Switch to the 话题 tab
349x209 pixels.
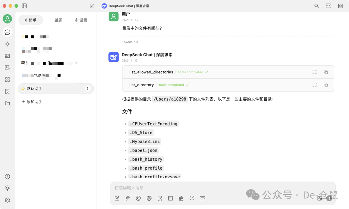click(x=56, y=20)
